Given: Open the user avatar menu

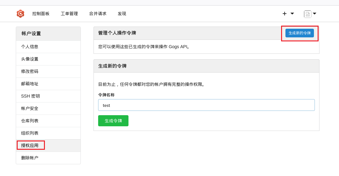Looking at the screenshot, I should (310, 14).
